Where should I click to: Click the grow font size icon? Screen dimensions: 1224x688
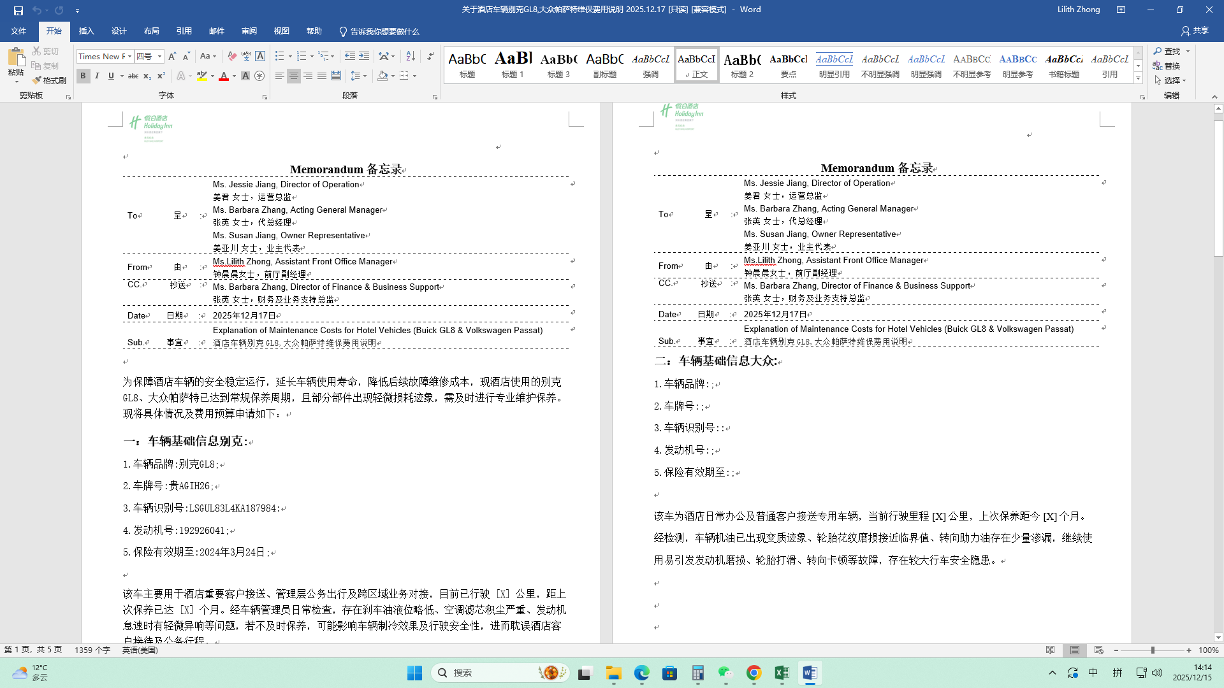point(172,56)
